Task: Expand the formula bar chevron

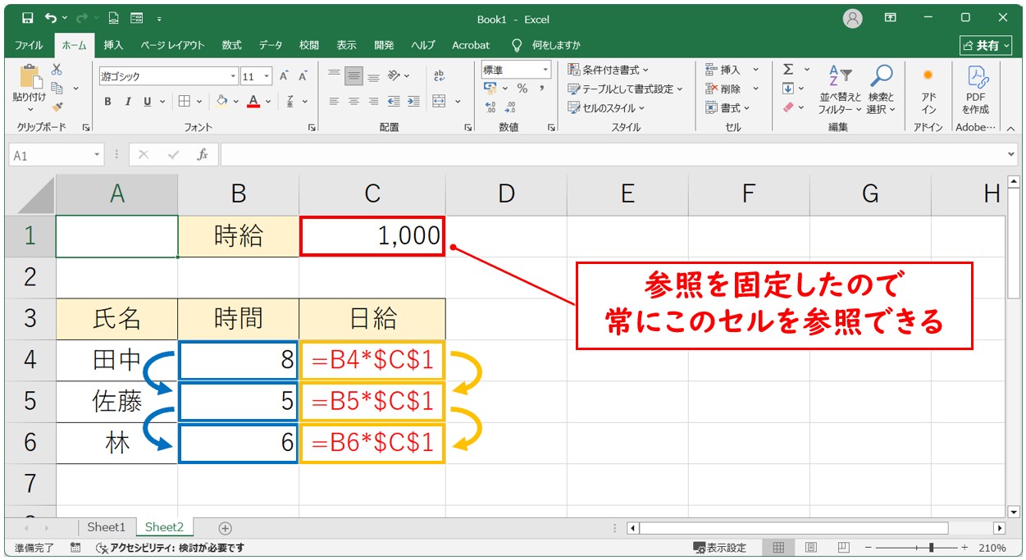Action: point(1011,154)
